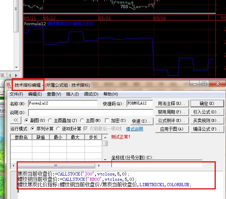Click the 步长 column header
The width and height of the screenshot is (226, 199).
[x=93, y=137]
